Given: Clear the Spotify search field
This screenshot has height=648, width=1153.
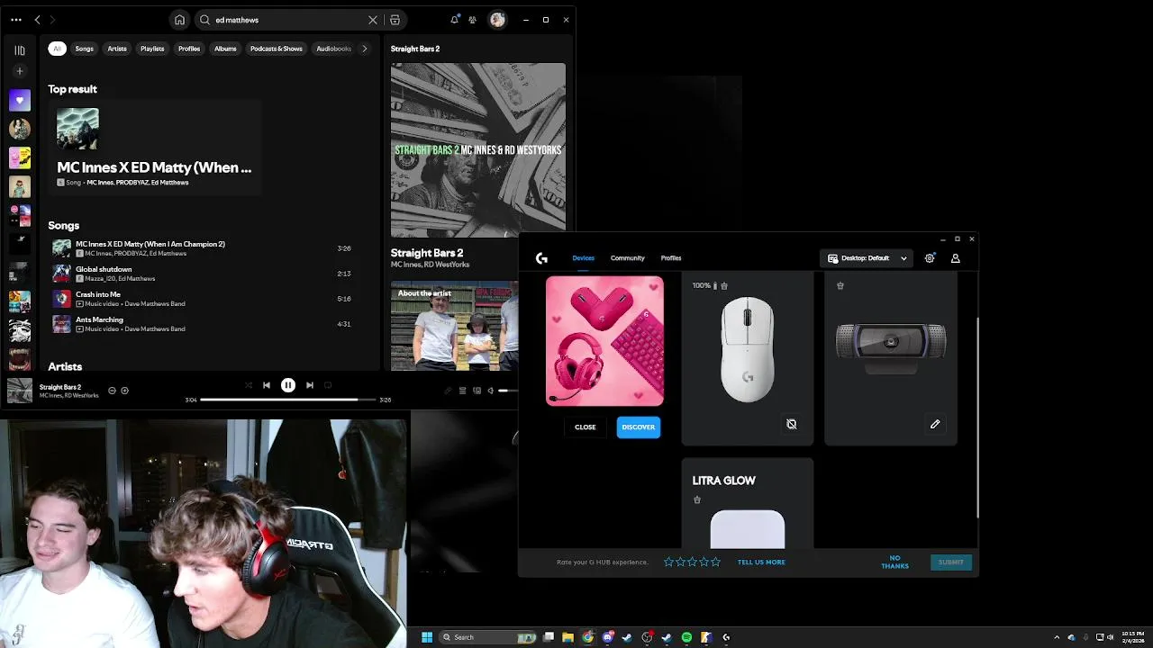Looking at the screenshot, I should pos(373,20).
